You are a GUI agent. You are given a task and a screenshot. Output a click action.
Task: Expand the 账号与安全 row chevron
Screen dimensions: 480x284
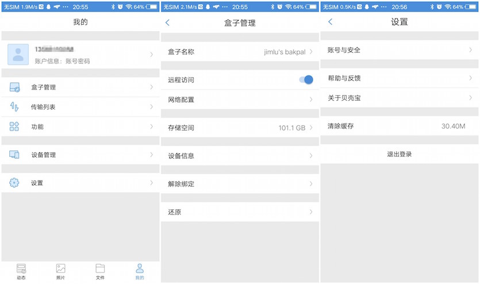point(470,50)
